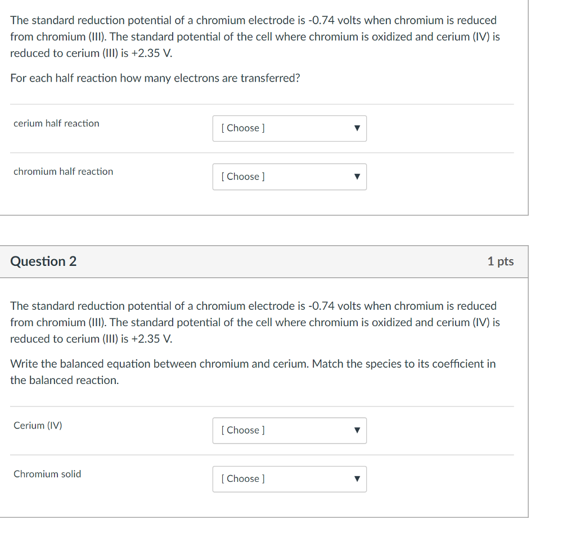Image resolution: width=576 pixels, height=533 pixels.
Task: Click the arrow on the cerium half reaction selector
Action: (x=357, y=128)
